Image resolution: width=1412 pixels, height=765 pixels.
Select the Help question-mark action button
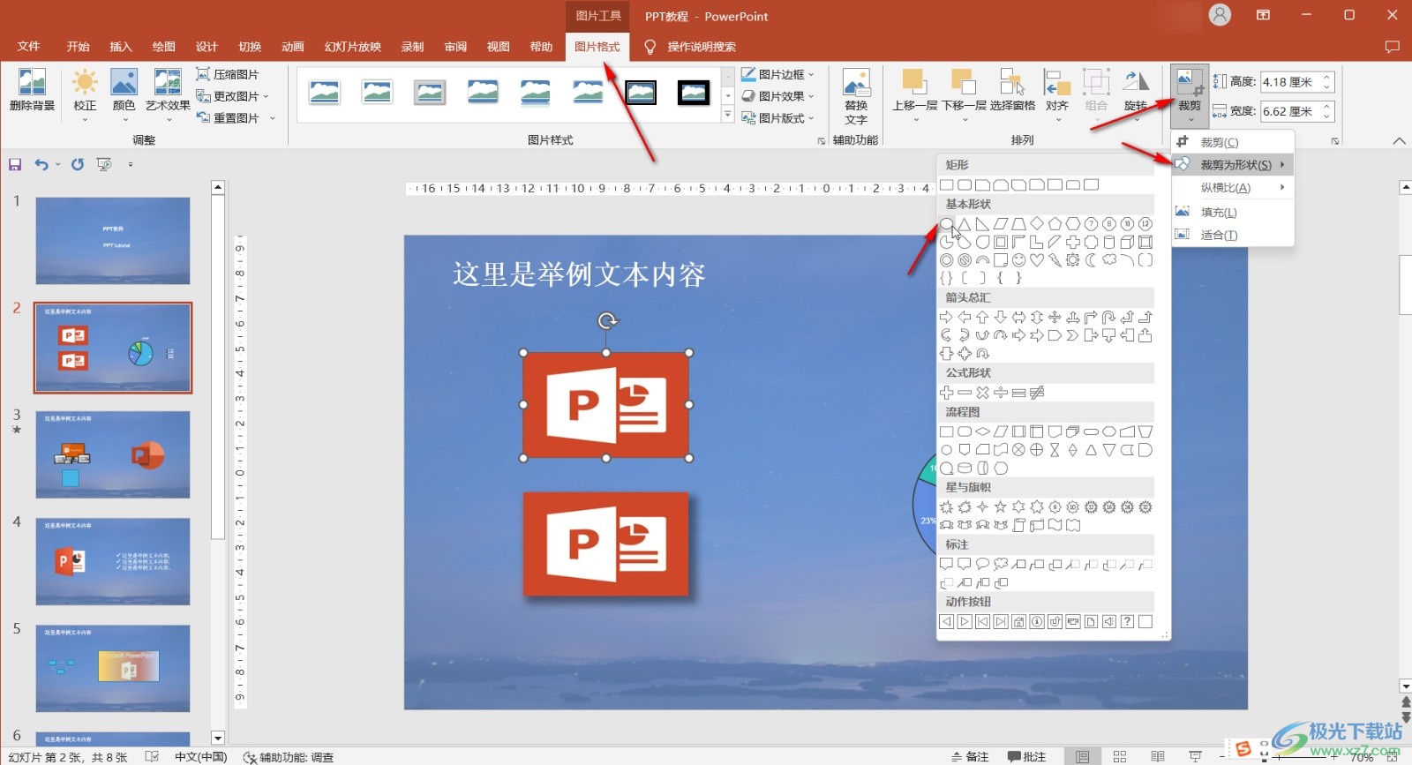(1127, 621)
